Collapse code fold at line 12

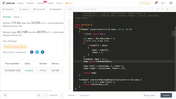[72, 25]
